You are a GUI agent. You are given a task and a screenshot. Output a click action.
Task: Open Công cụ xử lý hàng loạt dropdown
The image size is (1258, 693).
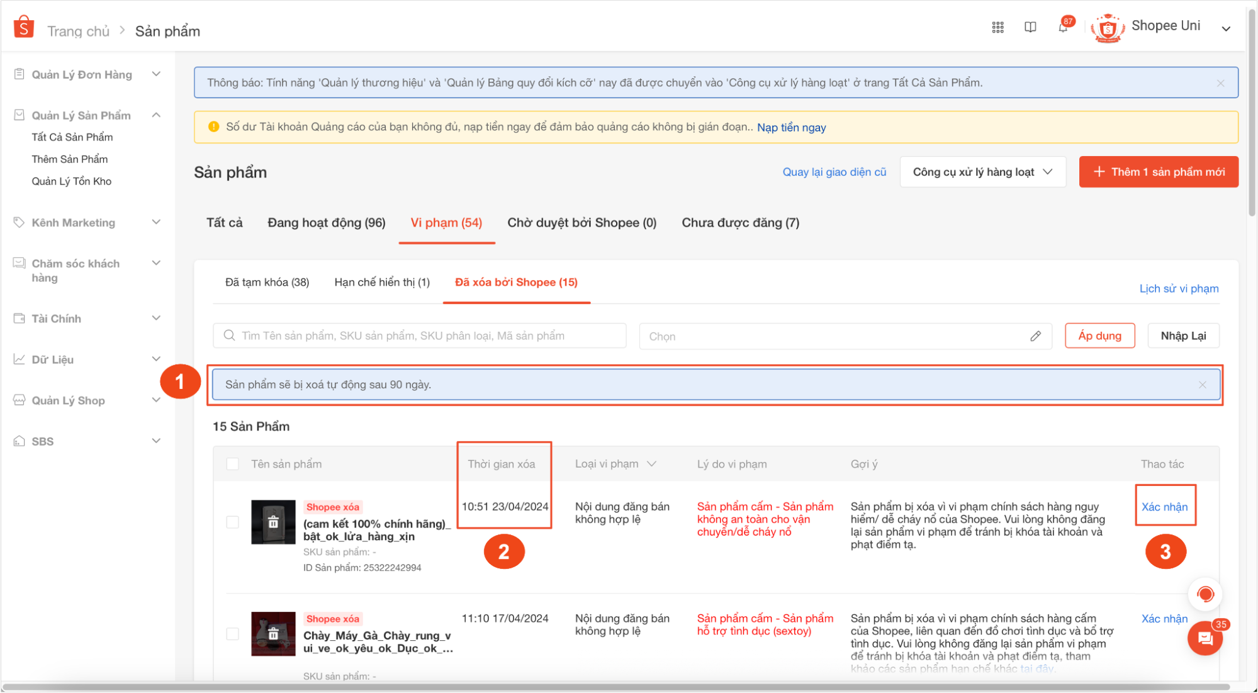[982, 172]
